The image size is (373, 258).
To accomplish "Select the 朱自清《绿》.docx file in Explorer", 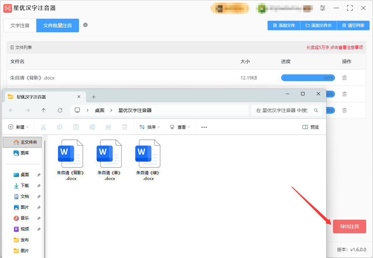I will coord(148,160).
